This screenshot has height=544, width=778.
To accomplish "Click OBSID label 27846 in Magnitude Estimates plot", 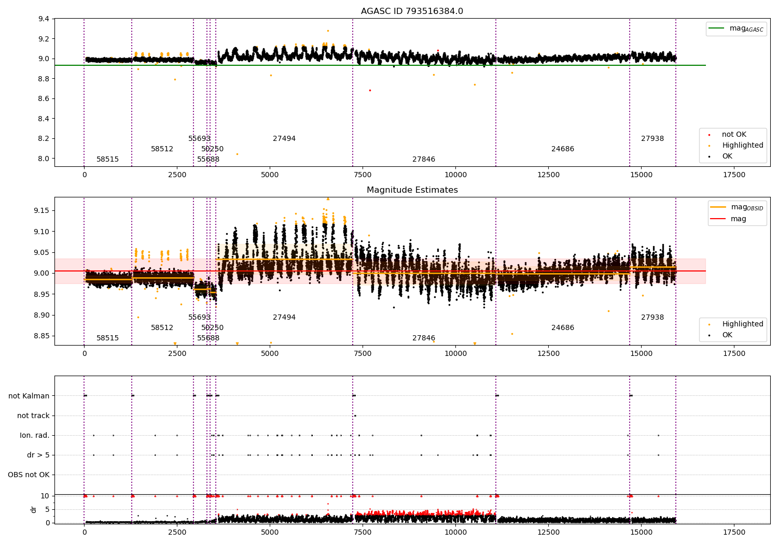I will 423,338.
